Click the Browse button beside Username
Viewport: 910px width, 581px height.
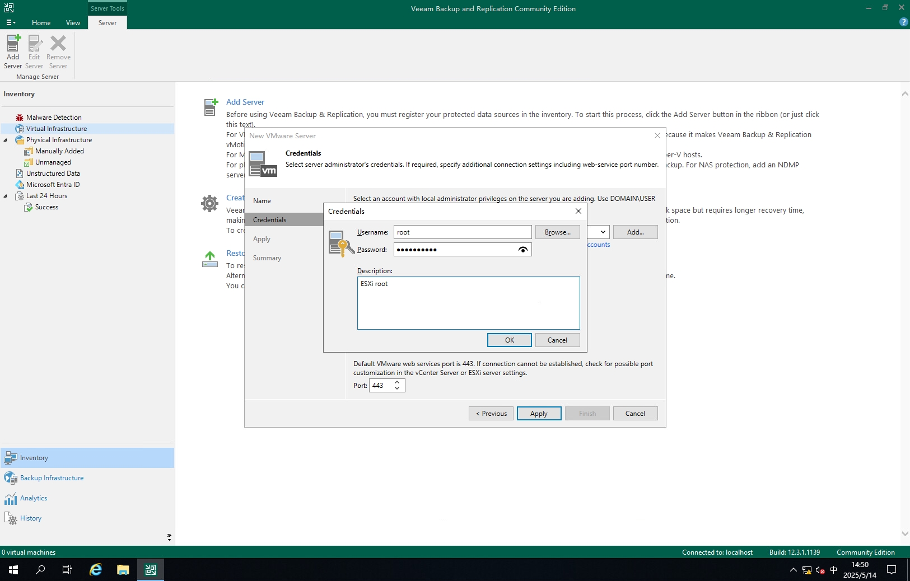[557, 232]
